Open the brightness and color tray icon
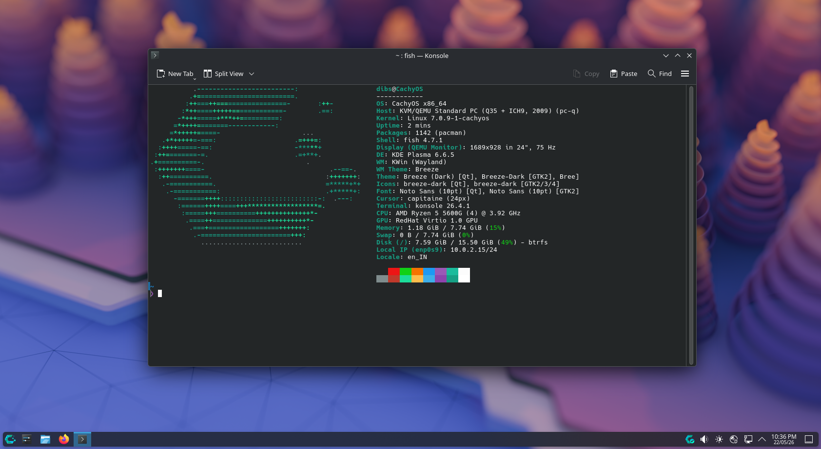The width and height of the screenshot is (821, 449). click(719, 439)
